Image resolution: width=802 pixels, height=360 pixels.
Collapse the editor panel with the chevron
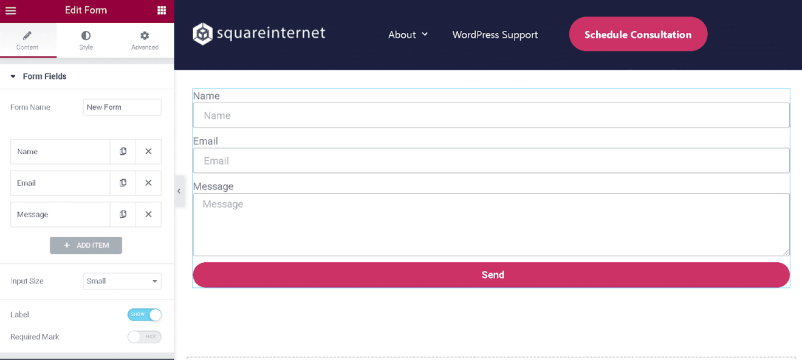(x=179, y=191)
